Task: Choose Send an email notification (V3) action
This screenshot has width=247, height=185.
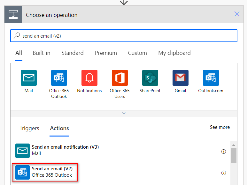Action: coord(120,151)
